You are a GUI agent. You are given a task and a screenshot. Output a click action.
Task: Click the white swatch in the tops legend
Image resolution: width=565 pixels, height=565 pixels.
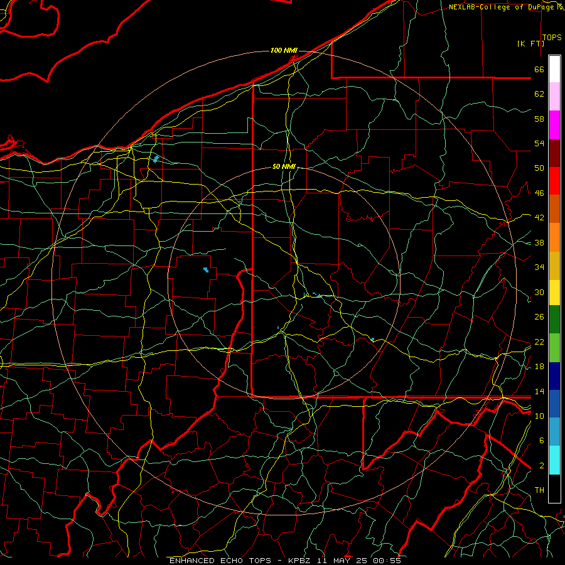[554, 69]
